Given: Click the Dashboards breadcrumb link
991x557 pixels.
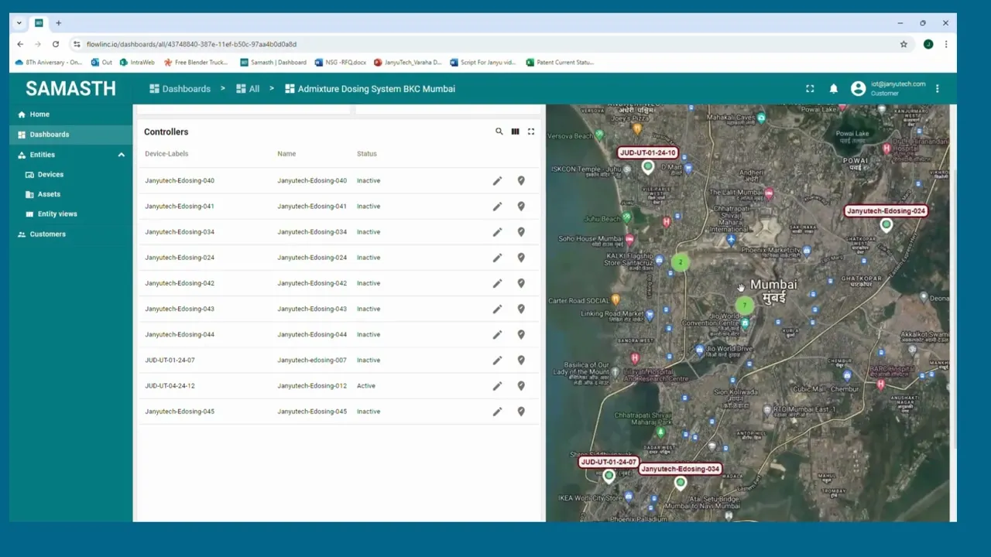Looking at the screenshot, I should click(180, 89).
